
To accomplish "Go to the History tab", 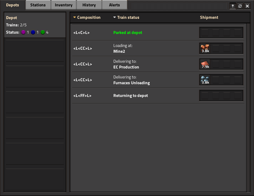I will 89,5.
